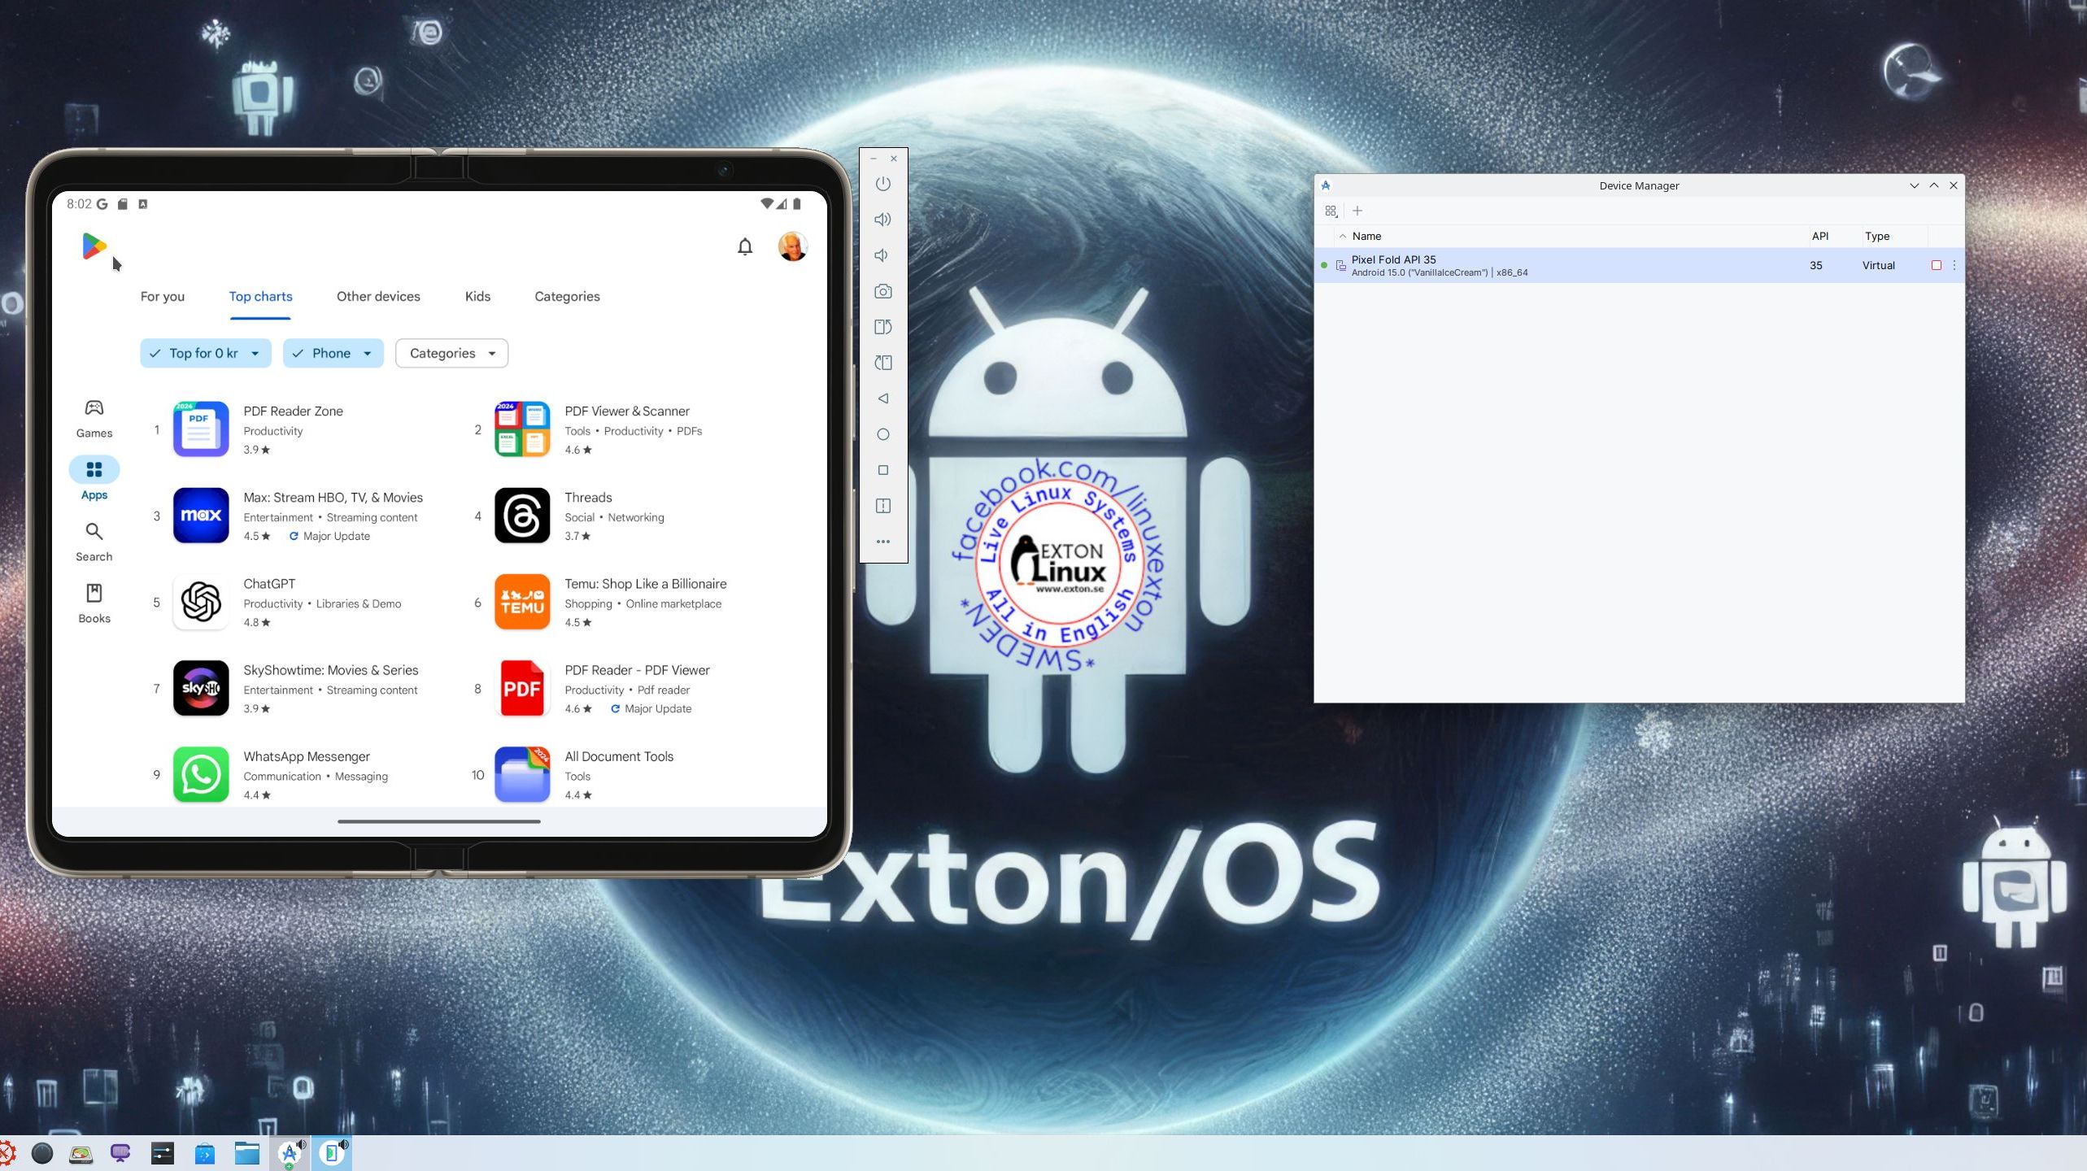
Task: Open the ChatGPT app icon
Action: click(x=201, y=602)
